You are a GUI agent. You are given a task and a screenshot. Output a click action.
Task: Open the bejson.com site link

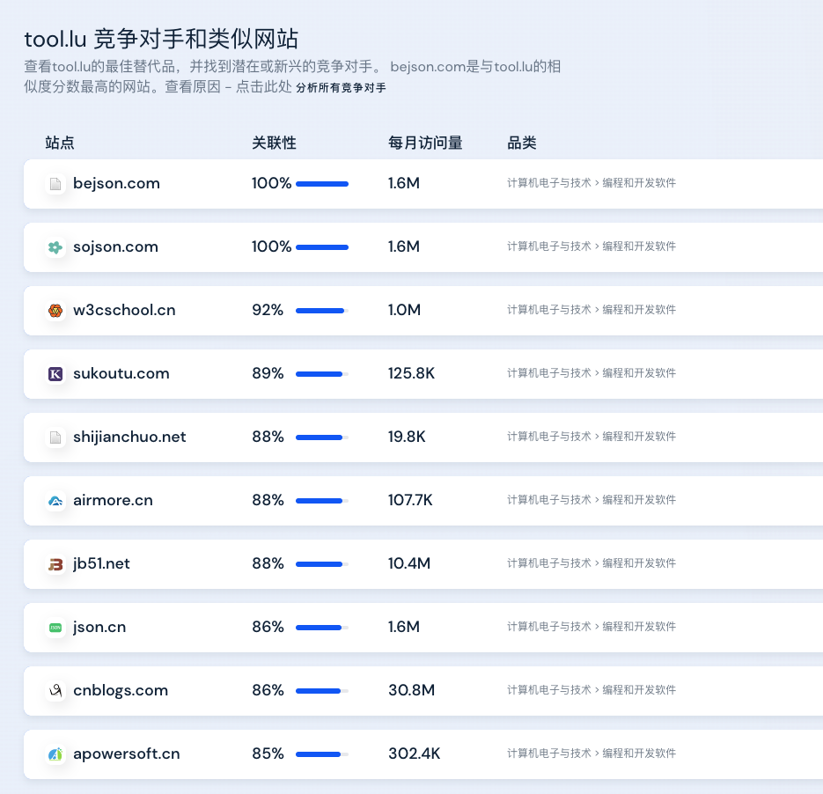(x=116, y=184)
